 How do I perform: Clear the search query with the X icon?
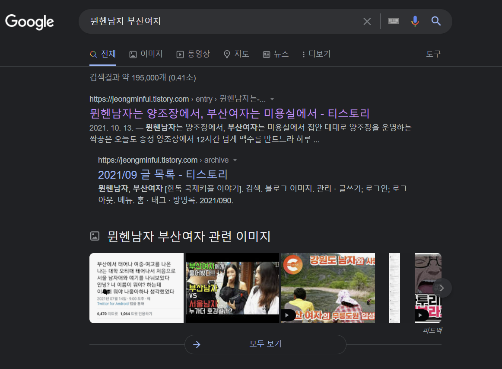(x=367, y=22)
